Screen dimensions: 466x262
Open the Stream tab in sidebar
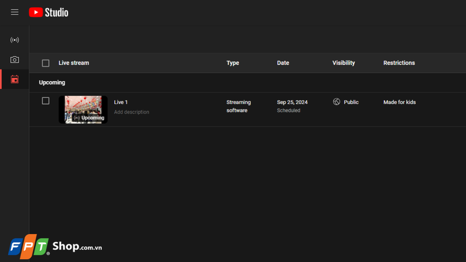click(x=15, y=40)
